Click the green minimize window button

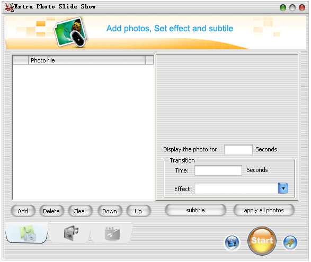pos(283,7)
